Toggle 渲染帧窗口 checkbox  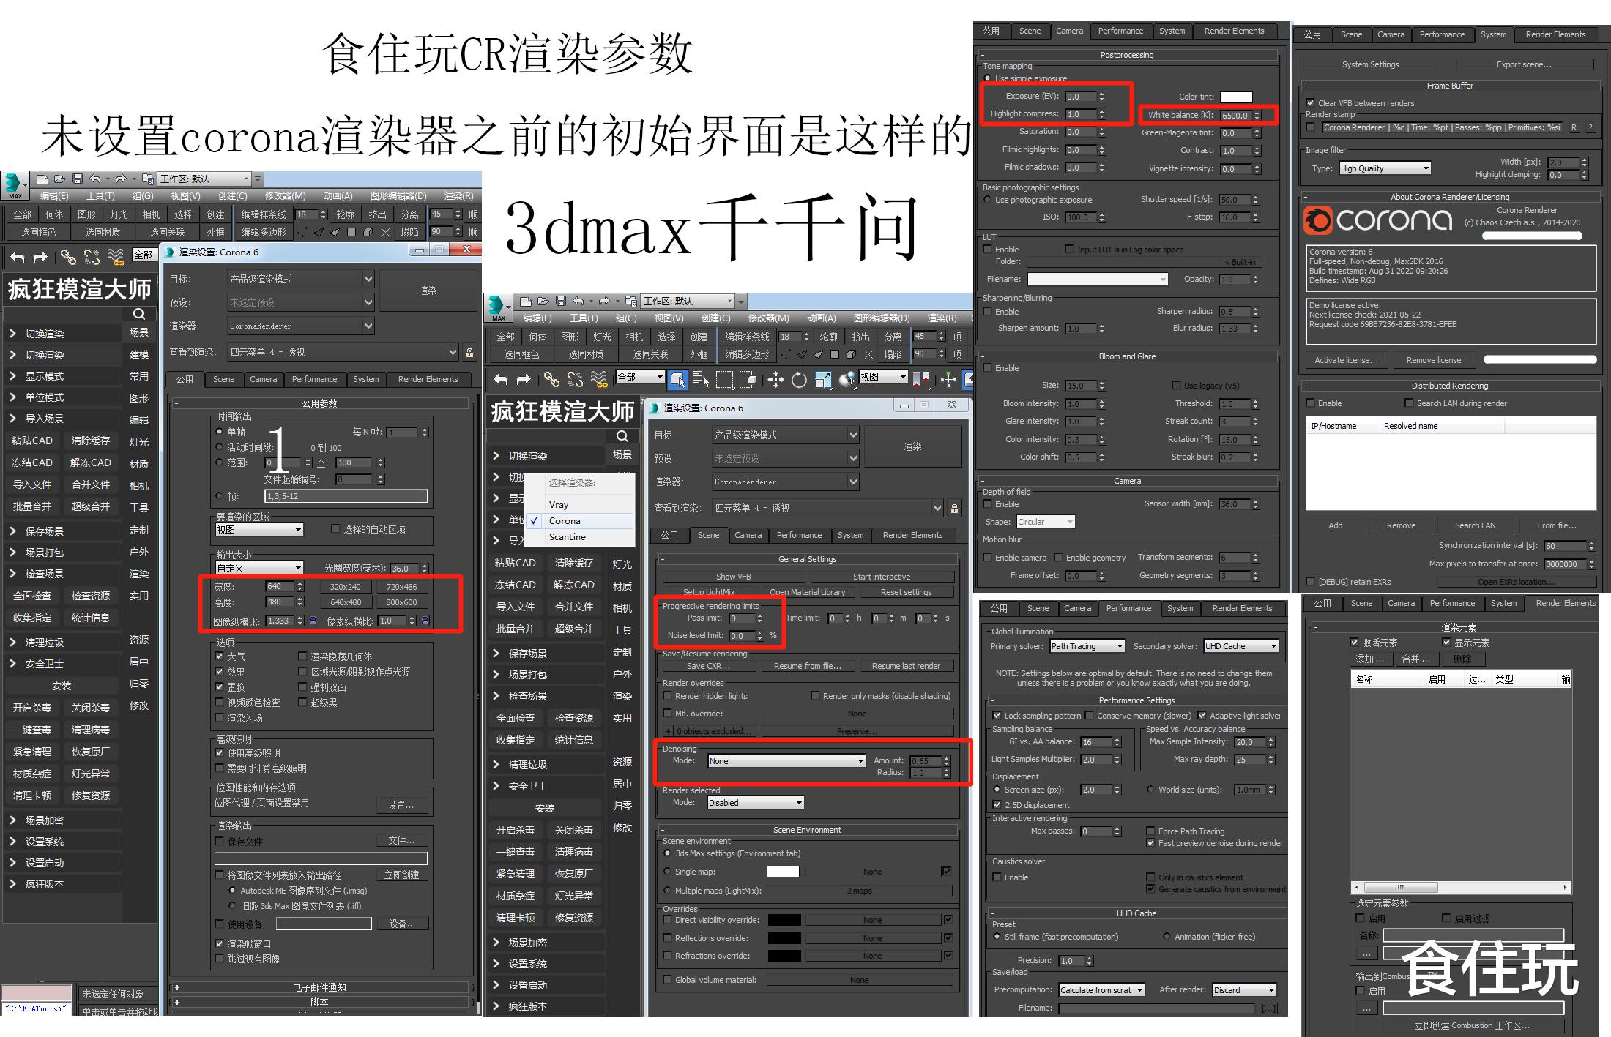219,943
